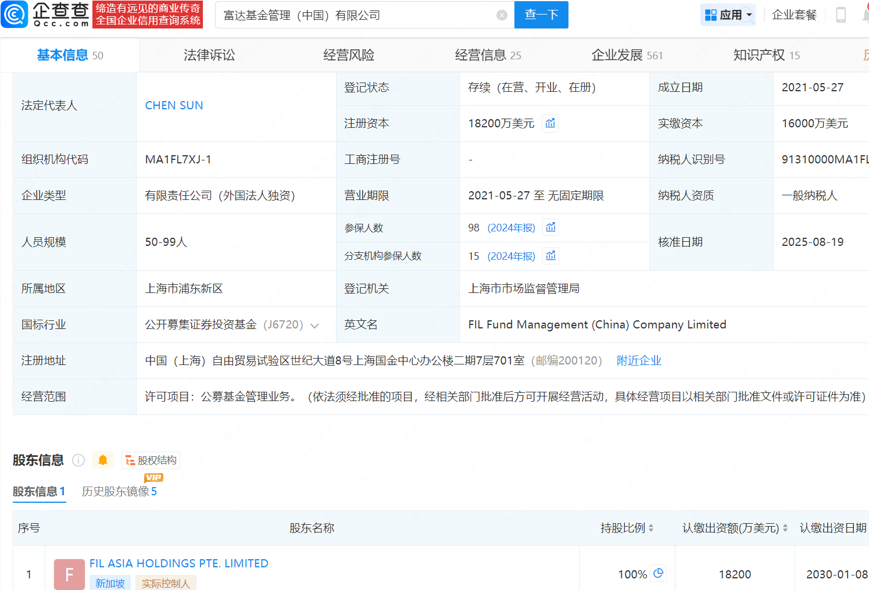Open the mobile phone icon in header

(x=841, y=15)
